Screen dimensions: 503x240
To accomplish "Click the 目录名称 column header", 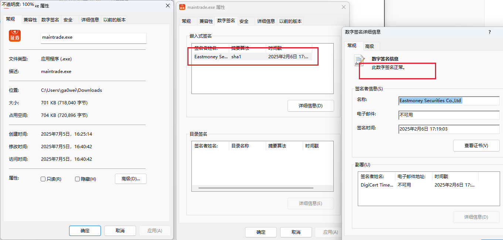I will click(247, 146).
